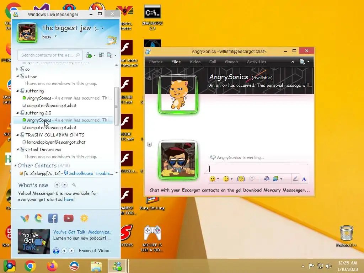Select the wink icon in chat toolbar
The image size is (364, 273).
[x=226, y=179]
